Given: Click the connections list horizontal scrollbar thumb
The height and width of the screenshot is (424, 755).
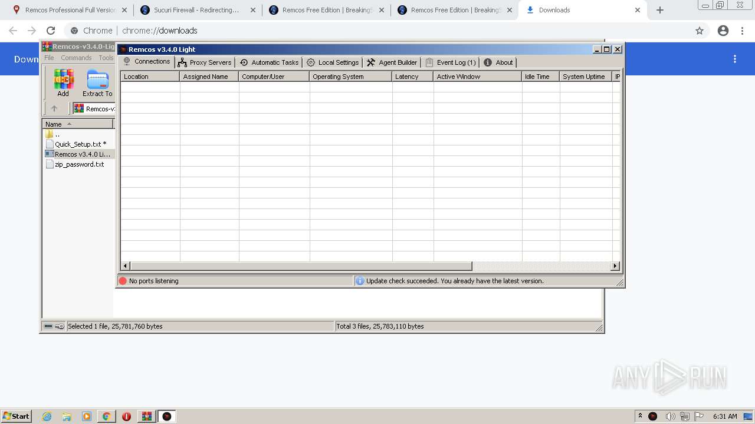Looking at the screenshot, I should pyautogui.click(x=301, y=266).
